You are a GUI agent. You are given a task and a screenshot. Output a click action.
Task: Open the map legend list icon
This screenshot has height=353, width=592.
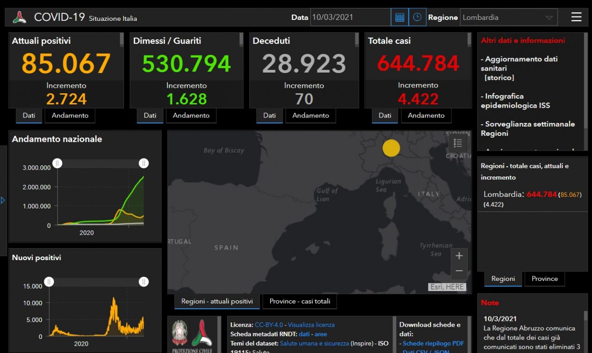tap(458, 143)
